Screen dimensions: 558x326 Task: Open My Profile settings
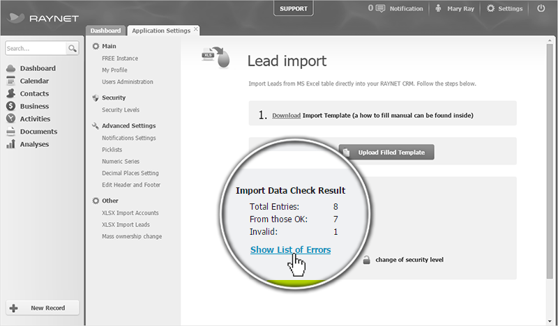pos(114,70)
